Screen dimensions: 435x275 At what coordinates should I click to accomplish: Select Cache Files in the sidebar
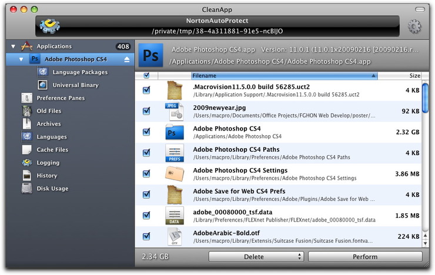pos(52,150)
